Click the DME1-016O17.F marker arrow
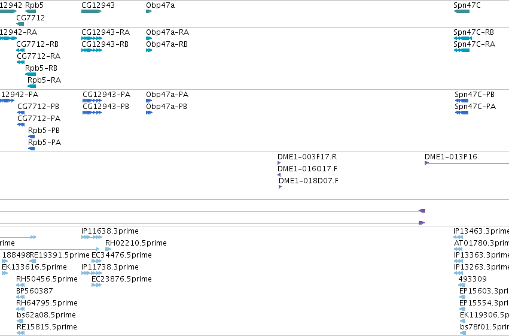This screenshot has height=336, width=509. coord(279,175)
